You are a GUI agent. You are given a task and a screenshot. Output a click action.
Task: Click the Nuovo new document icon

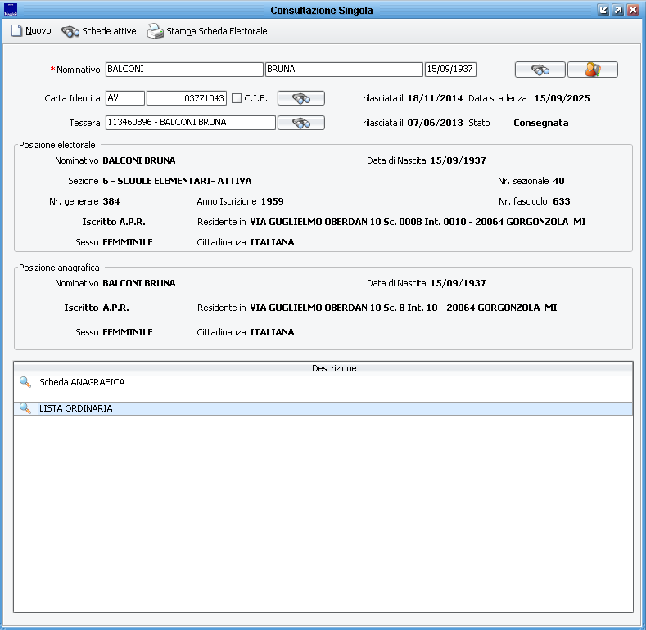pos(16,31)
